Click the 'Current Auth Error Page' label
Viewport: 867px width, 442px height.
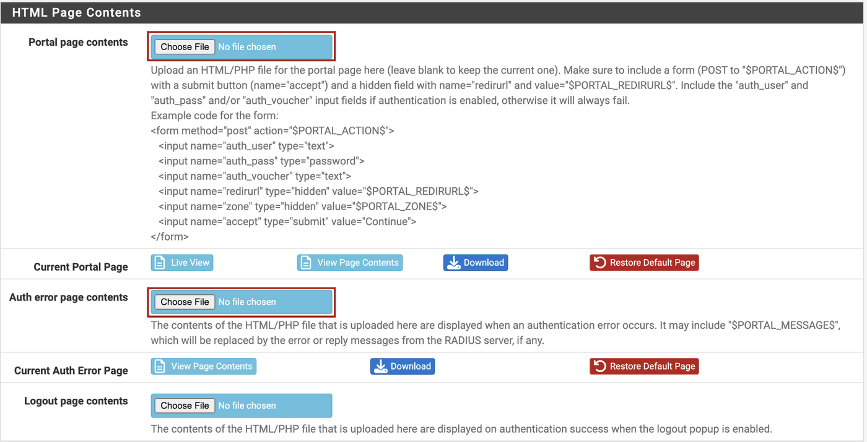pos(71,371)
